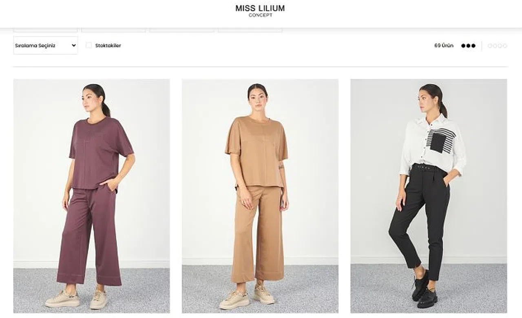Open the fourth partially hidden filter box

250,30
